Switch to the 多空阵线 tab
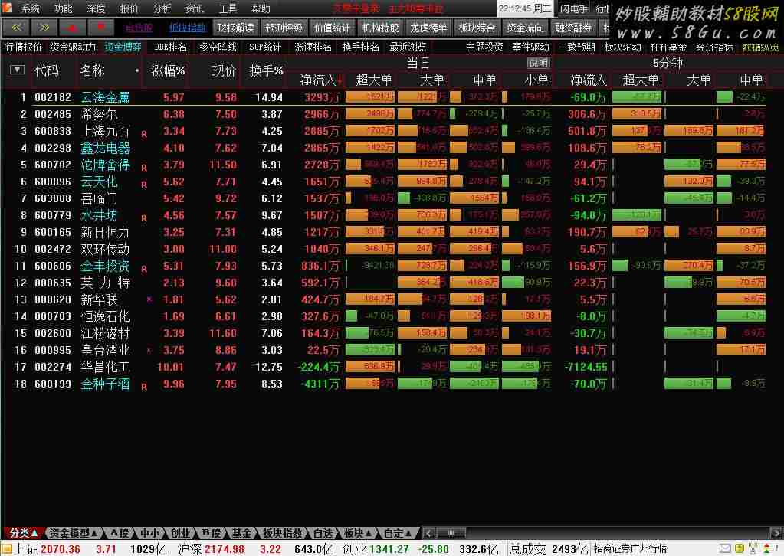 click(218, 47)
